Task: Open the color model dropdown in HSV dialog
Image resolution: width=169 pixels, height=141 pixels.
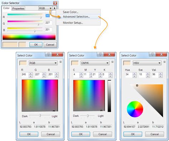Action: click(147, 63)
